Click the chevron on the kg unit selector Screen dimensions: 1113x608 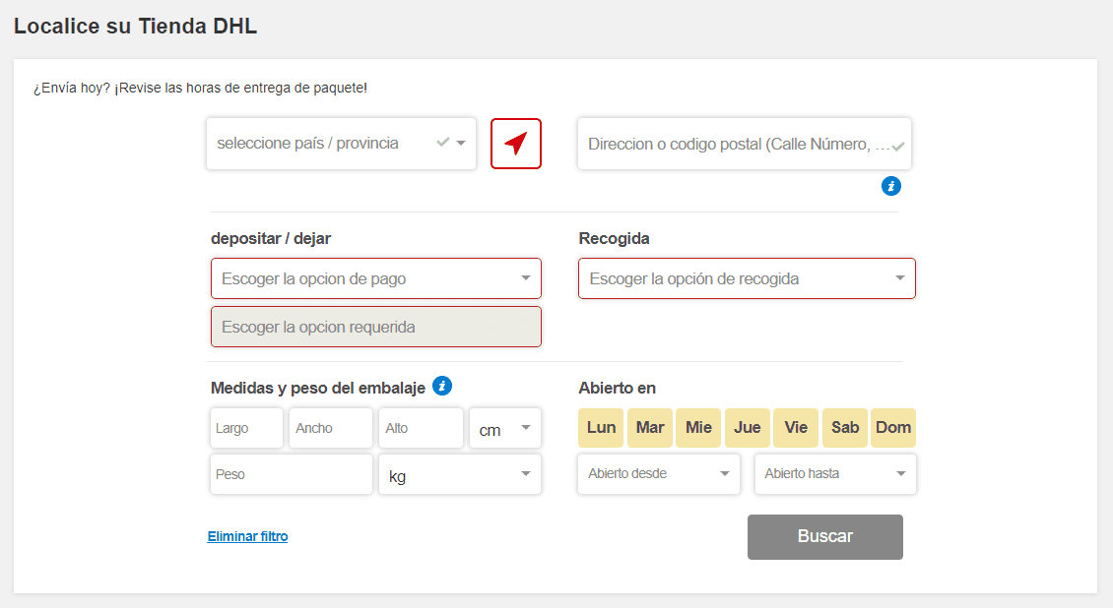click(526, 473)
